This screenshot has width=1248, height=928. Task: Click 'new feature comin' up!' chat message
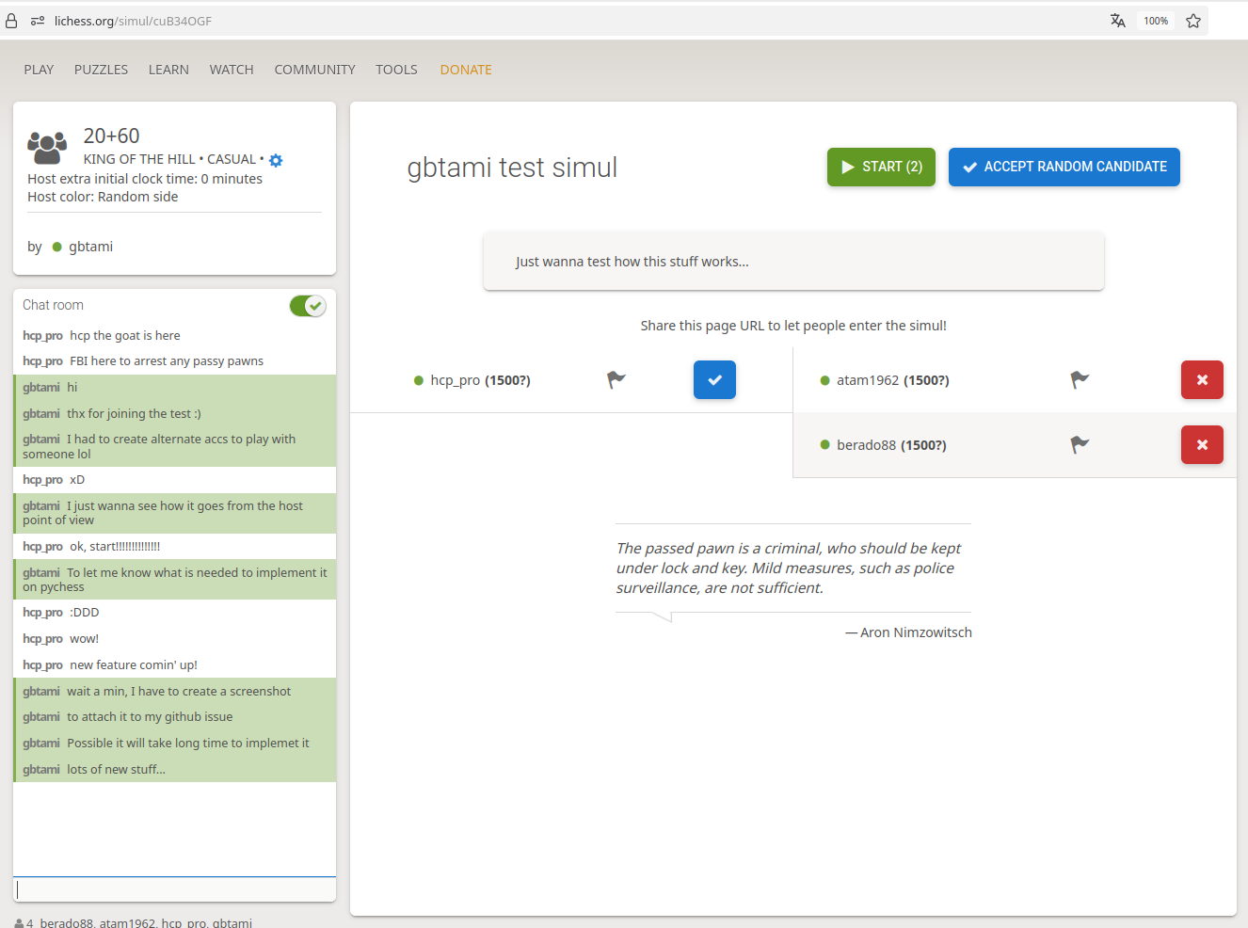(134, 665)
